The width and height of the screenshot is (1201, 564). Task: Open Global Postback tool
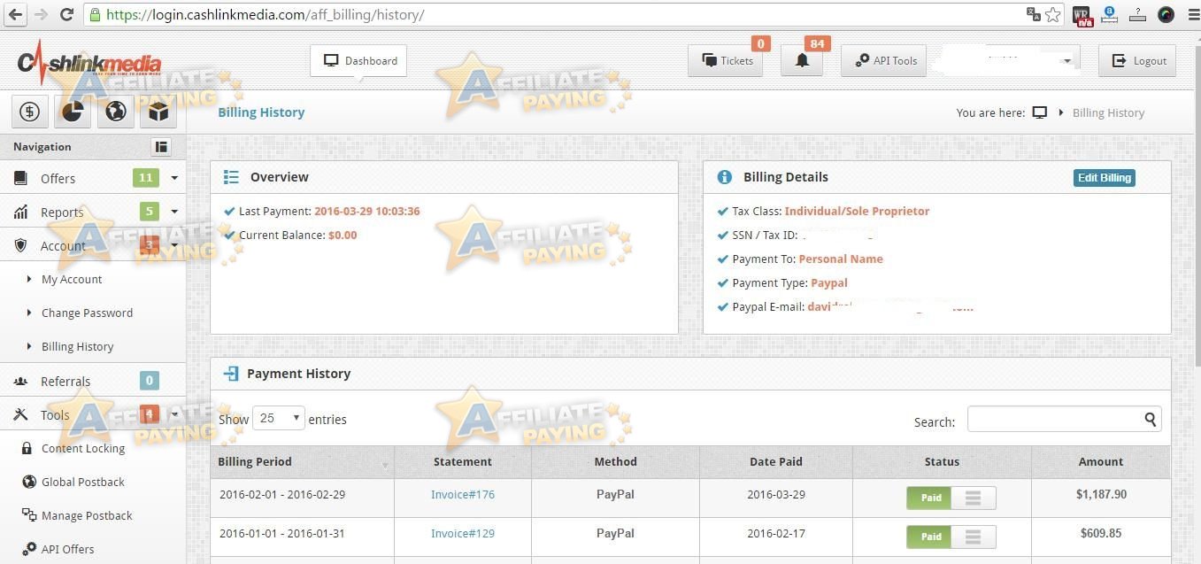tap(83, 482)
